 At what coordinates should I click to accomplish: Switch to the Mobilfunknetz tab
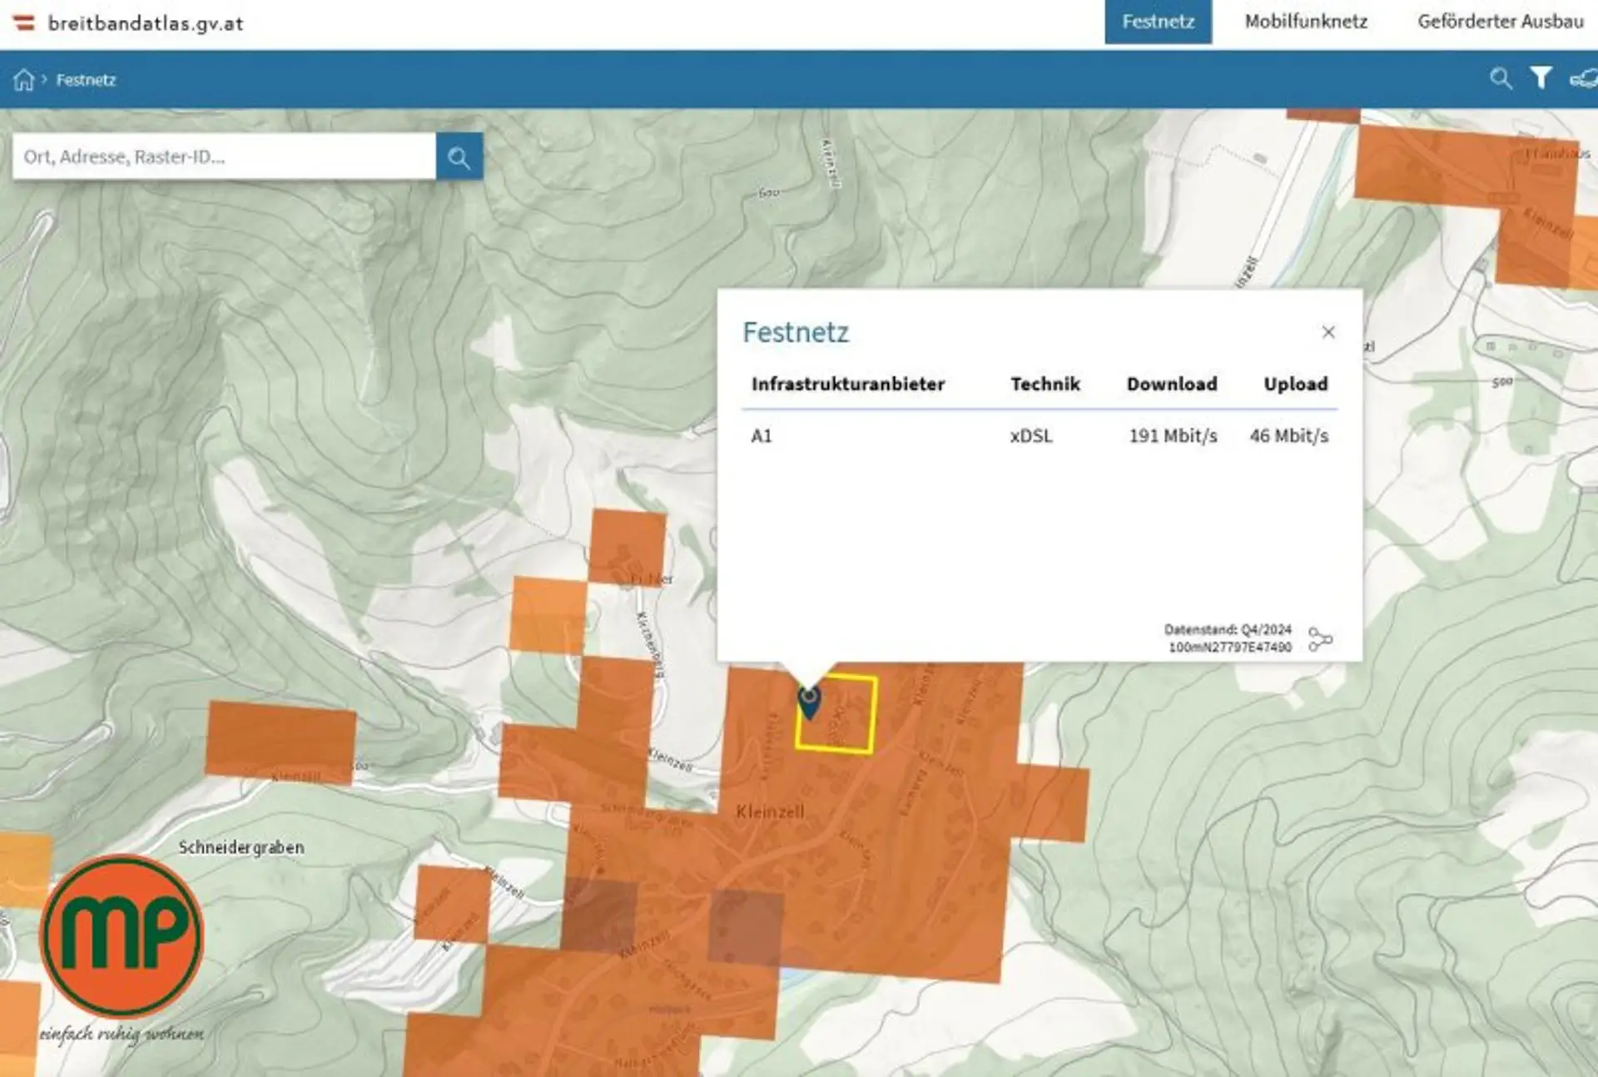pos(1305,22)
